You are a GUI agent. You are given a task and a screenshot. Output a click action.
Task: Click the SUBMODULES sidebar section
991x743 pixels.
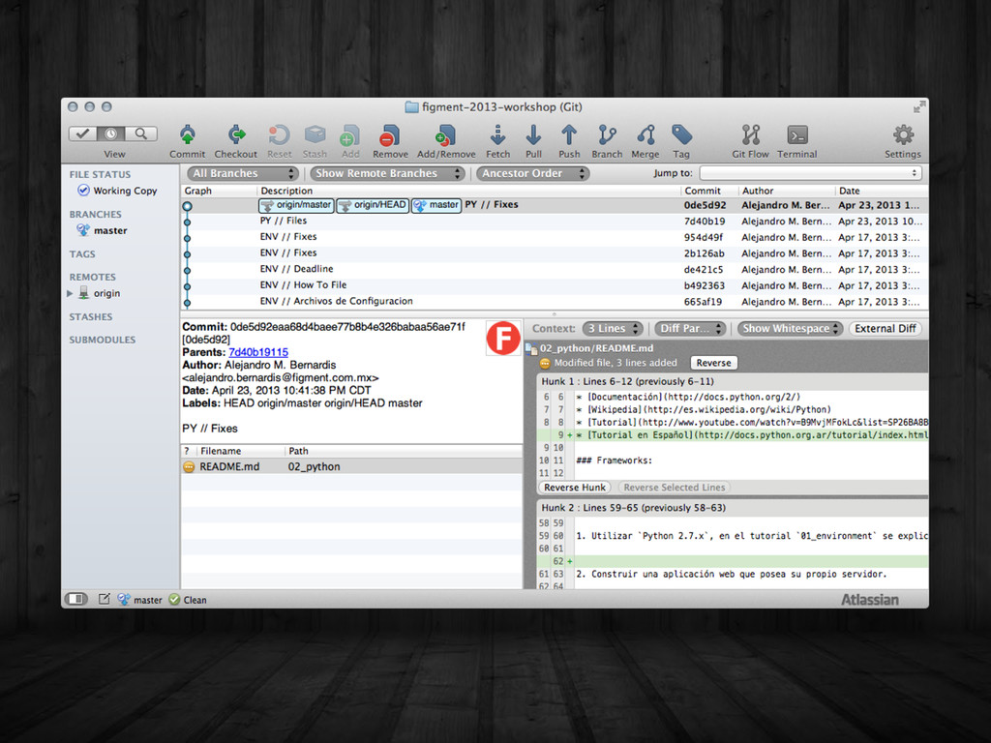click(x=103, y=340)
